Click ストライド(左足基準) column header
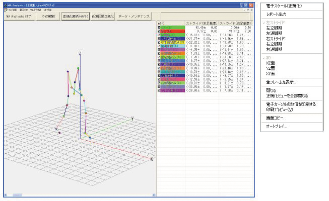Viewport: 329px width, 201px height. pos(202,23)
